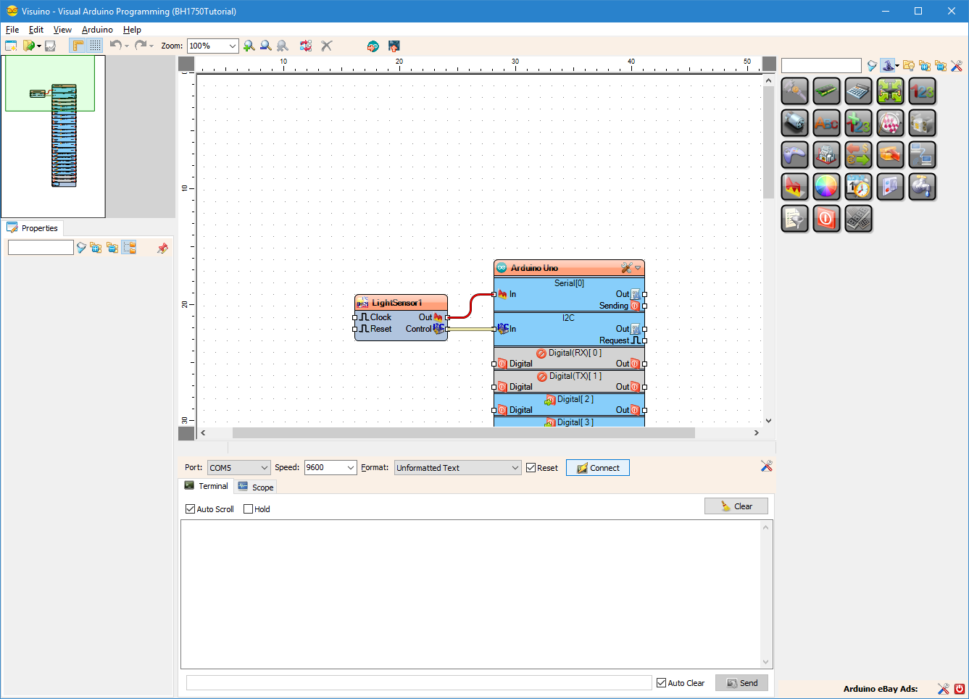Open the Arduino menu
Viewport: 969px width, 699px height.
pos(97,30)
